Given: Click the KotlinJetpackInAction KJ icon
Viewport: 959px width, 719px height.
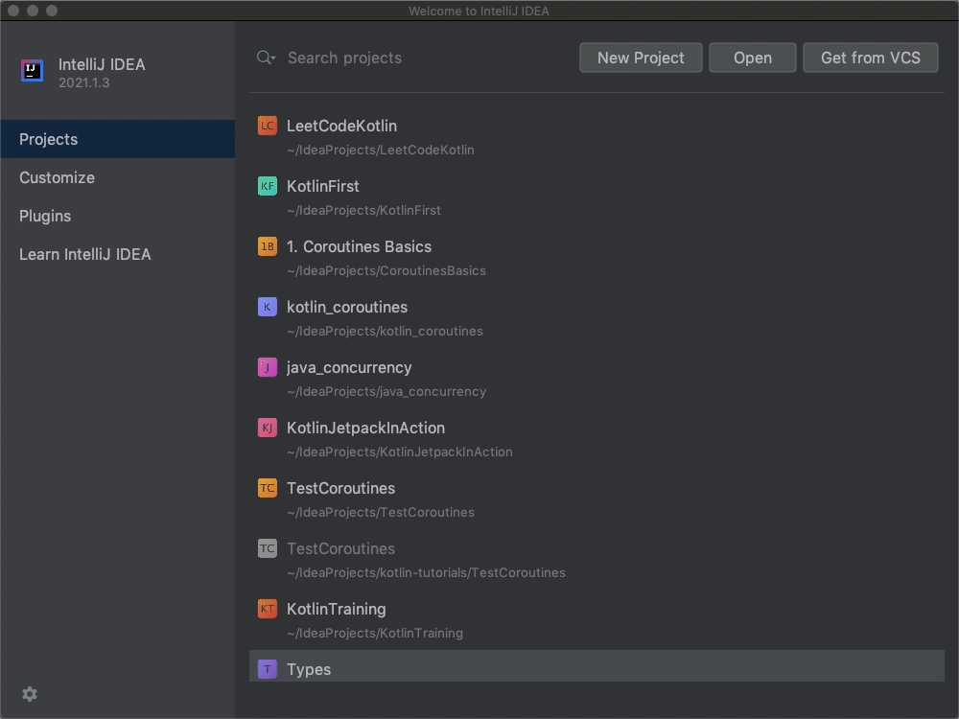Looking at the screenshot, I should point(268,428).
